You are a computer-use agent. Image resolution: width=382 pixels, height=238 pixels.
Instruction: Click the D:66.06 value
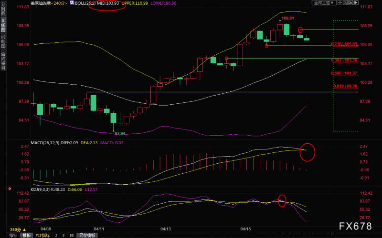[74, 189]
